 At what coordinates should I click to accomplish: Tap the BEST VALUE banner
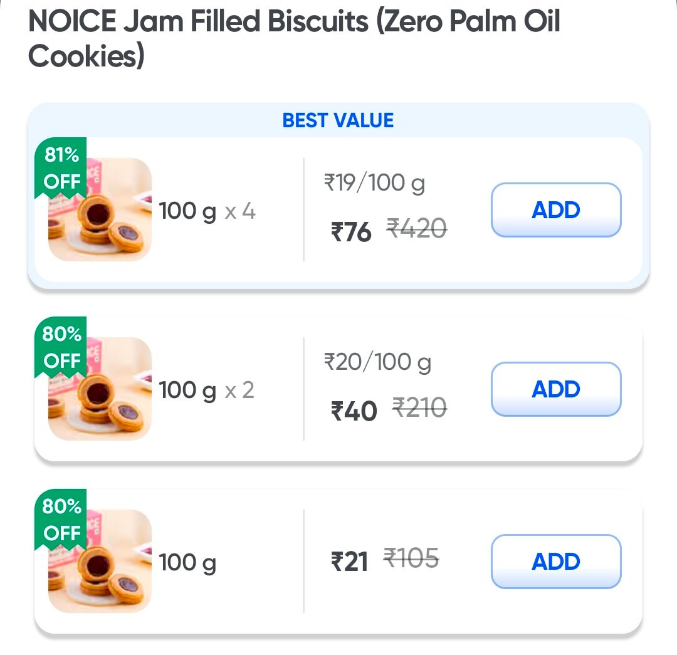tap(338, 120)
